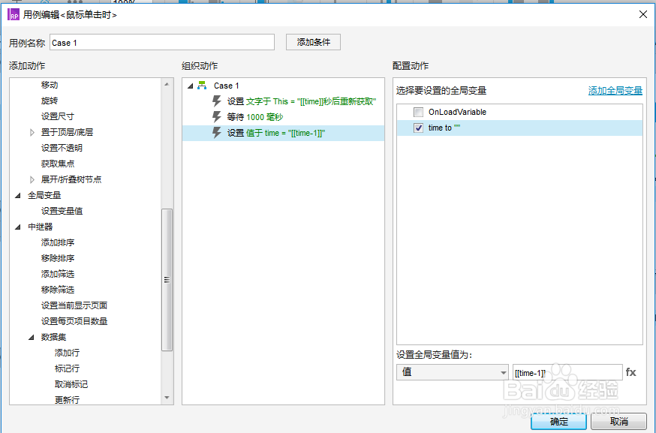
Task: Select the 添加筛选 action
Action: click(x=58, y=275)
